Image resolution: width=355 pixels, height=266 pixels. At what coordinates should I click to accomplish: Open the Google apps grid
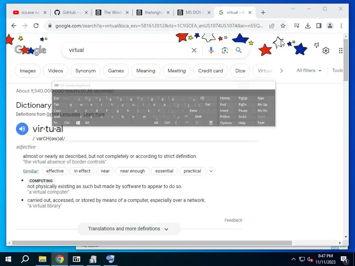click(x=340, y=51)
